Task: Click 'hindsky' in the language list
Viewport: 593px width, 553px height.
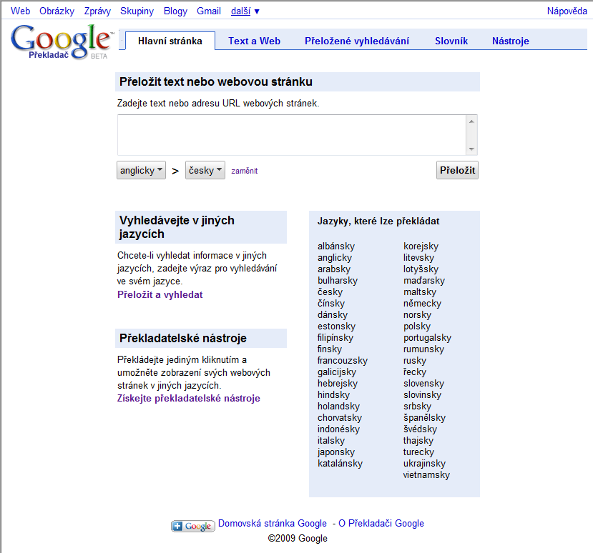Action: 333,394
